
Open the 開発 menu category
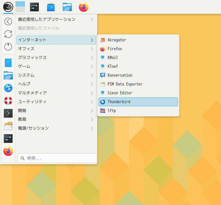coord(56,111)
